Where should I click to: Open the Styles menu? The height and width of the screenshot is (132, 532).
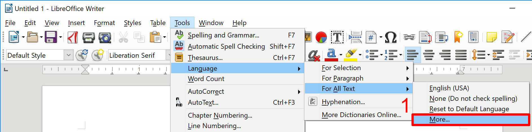(x=132, y=23)
